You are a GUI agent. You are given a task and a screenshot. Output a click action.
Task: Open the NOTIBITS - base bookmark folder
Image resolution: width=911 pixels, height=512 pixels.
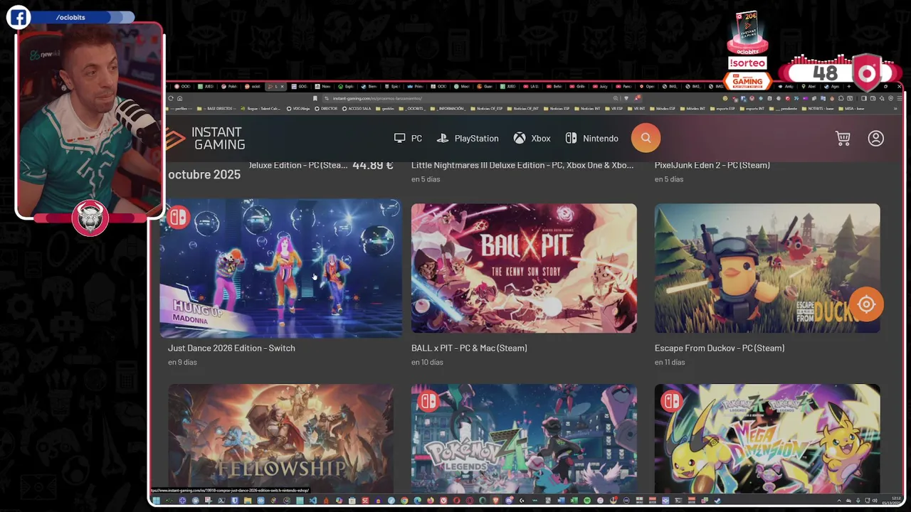(818, 109)
